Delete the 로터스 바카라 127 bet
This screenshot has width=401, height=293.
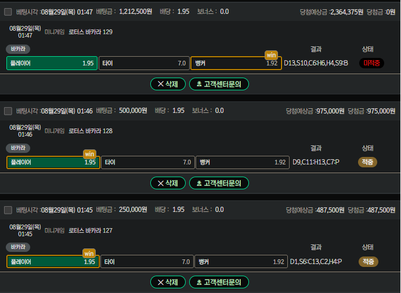click(168, 282)
